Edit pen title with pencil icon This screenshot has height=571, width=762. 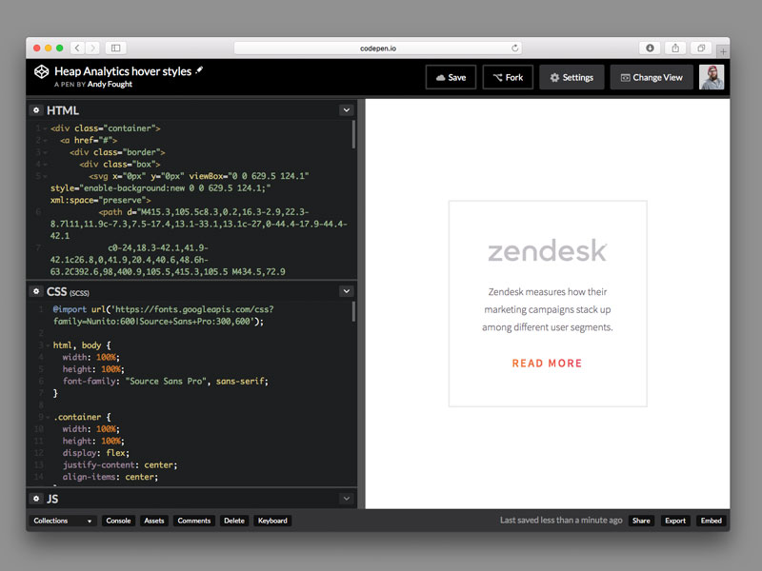point(199,70)
